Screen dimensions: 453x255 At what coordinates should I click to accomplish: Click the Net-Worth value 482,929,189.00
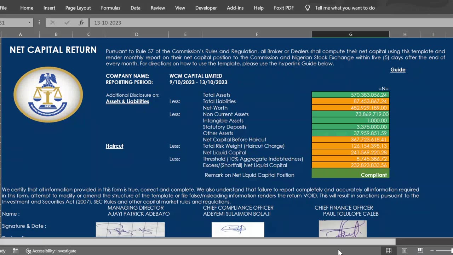click(350, 108)
